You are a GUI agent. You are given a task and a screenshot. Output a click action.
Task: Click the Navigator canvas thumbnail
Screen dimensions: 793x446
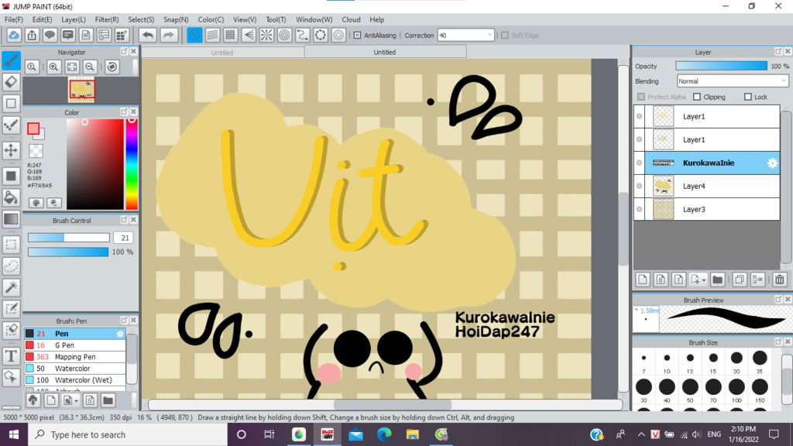point(81,91)
